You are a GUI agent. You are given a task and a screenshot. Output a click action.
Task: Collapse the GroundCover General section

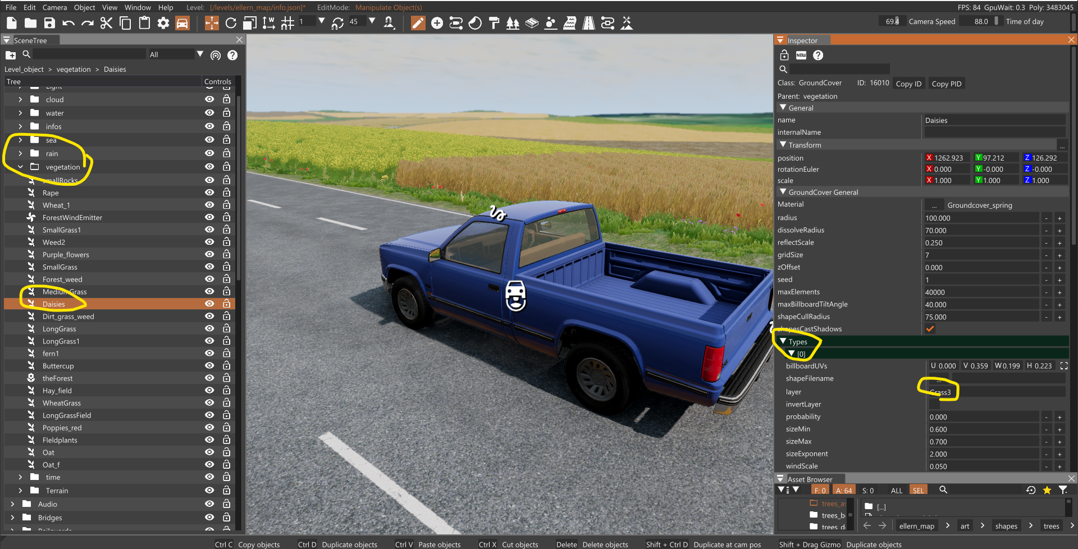(783, 192)
